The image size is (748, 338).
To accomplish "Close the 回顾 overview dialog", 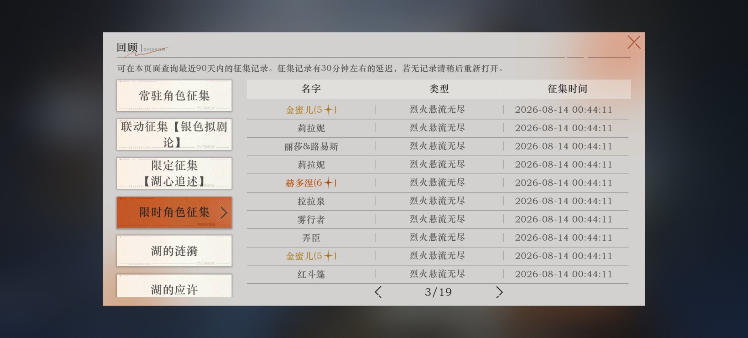I will tap(634, 43).
